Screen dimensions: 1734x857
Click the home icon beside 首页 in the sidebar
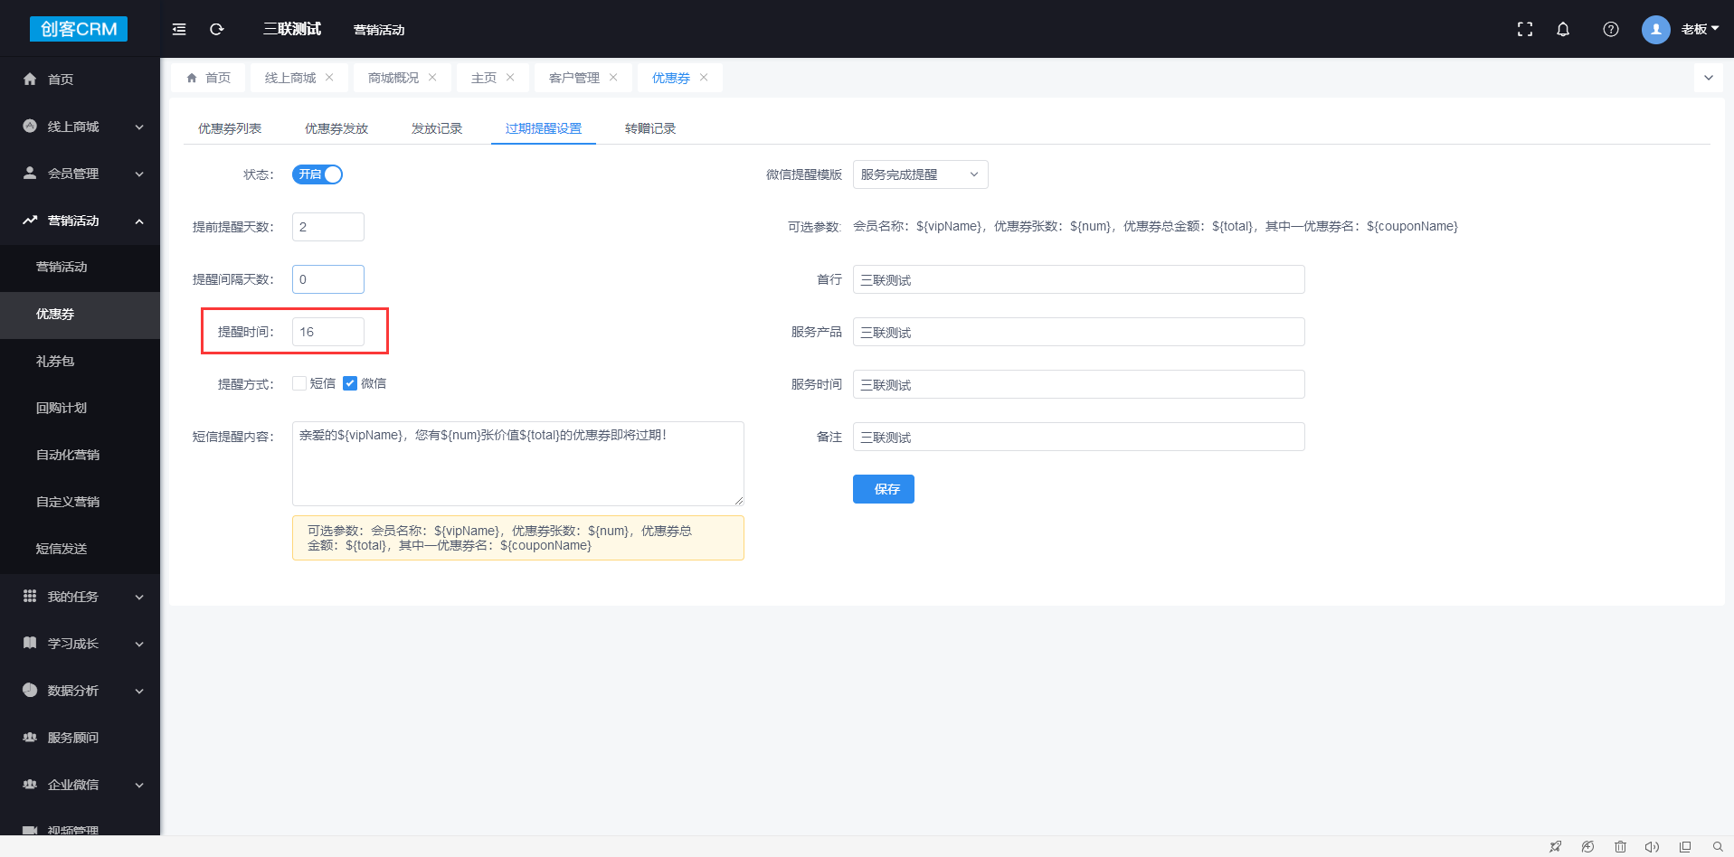click(30, 80)
